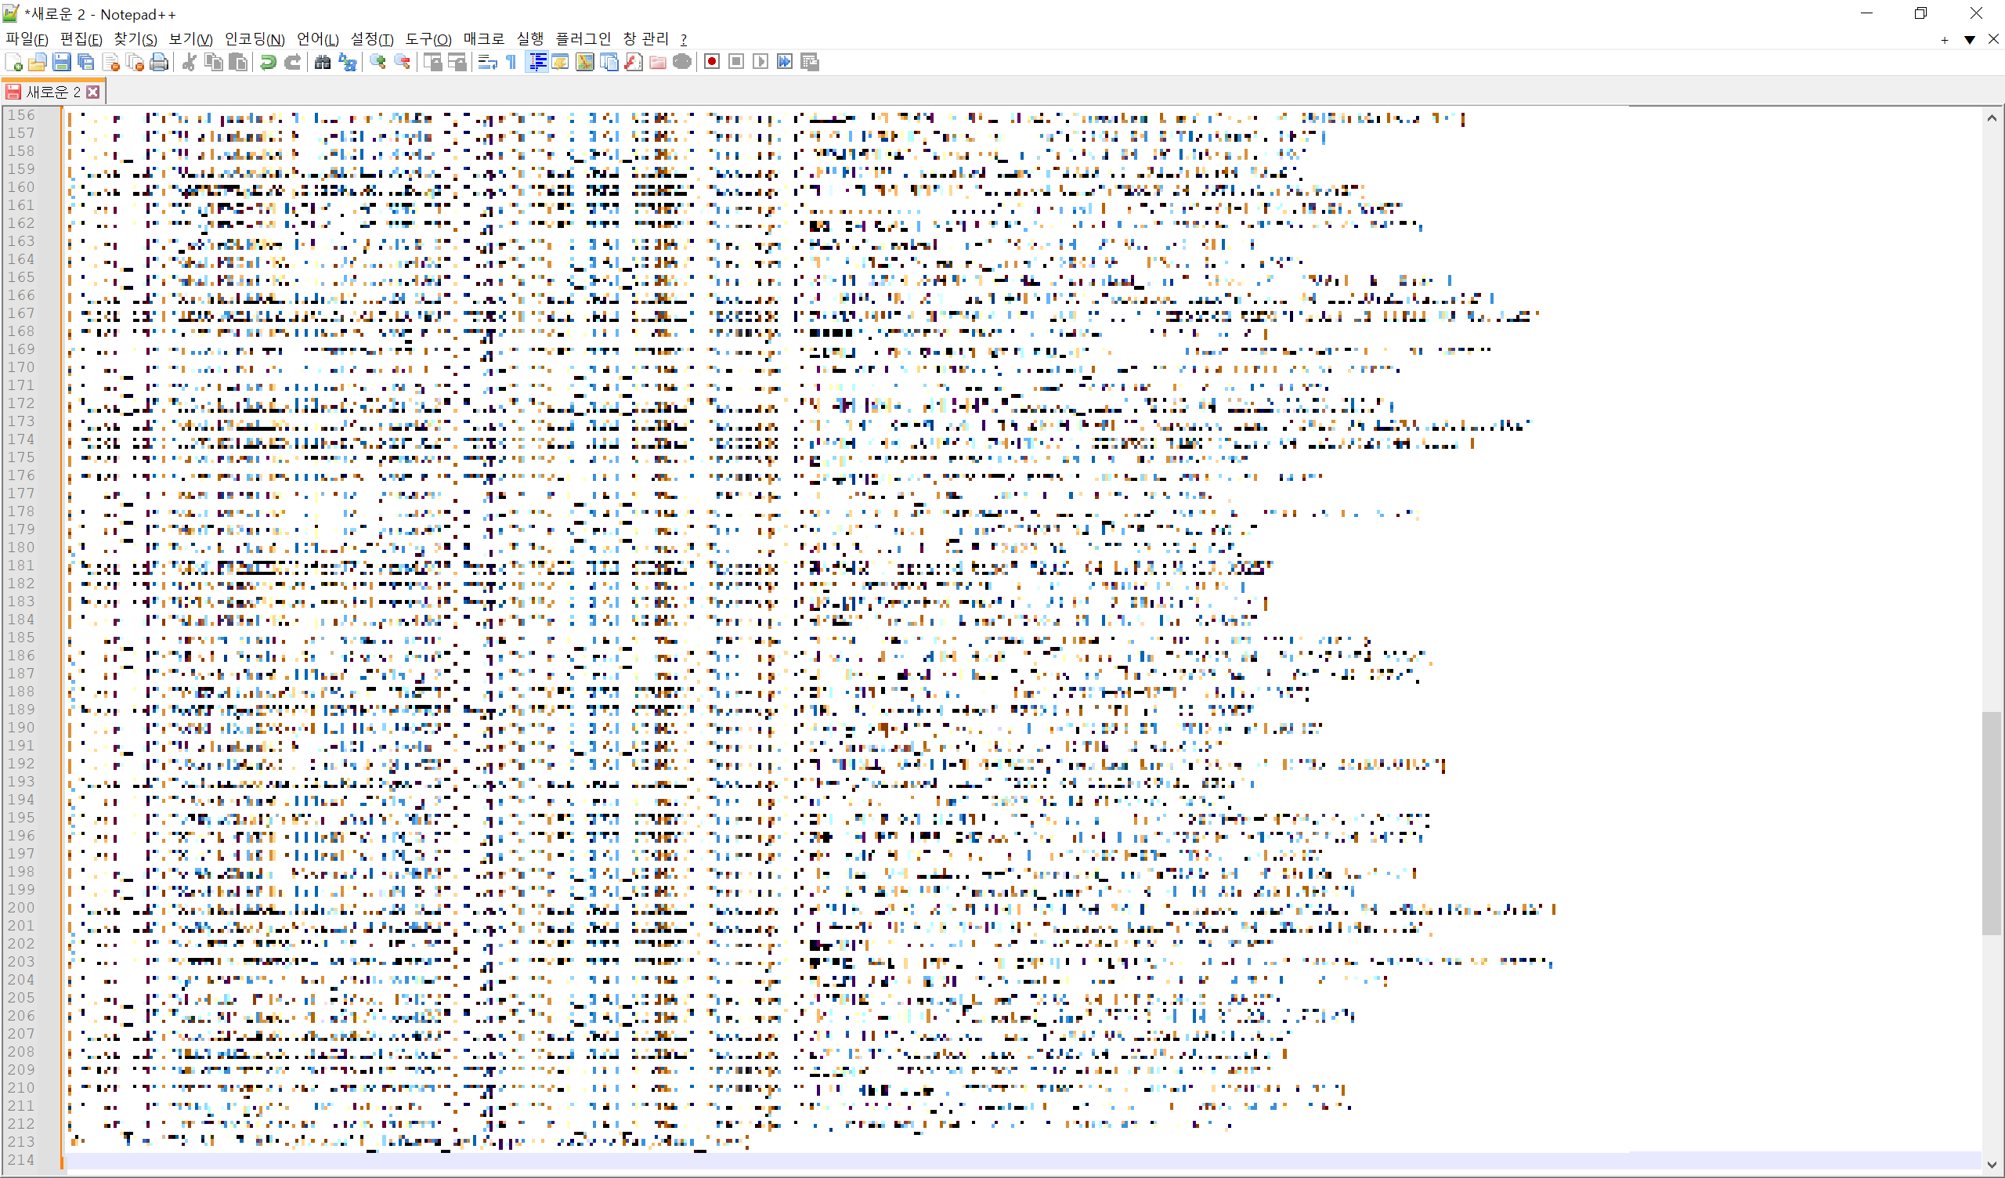
Task: Select the 새로운 2 document tab
Action: pyautogui.click(x=52, y=92)
